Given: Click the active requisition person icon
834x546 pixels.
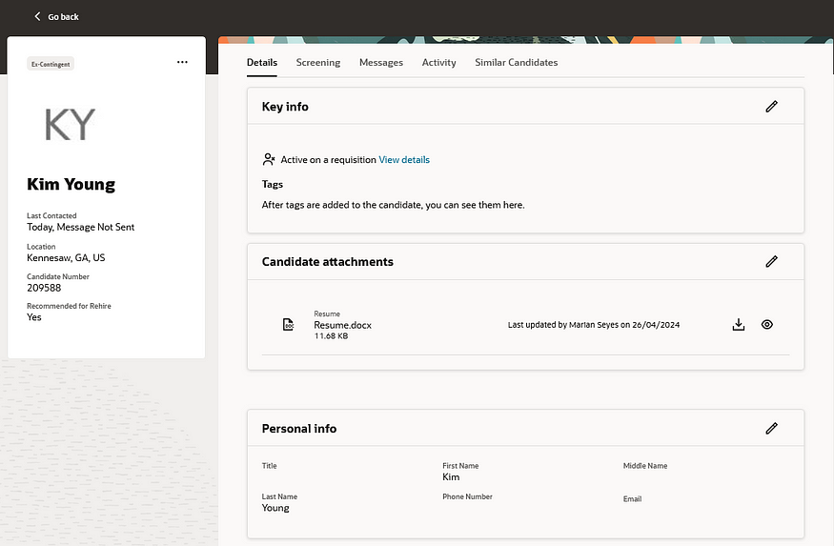Looking at the screenshot, I should [x=269, y=160].
